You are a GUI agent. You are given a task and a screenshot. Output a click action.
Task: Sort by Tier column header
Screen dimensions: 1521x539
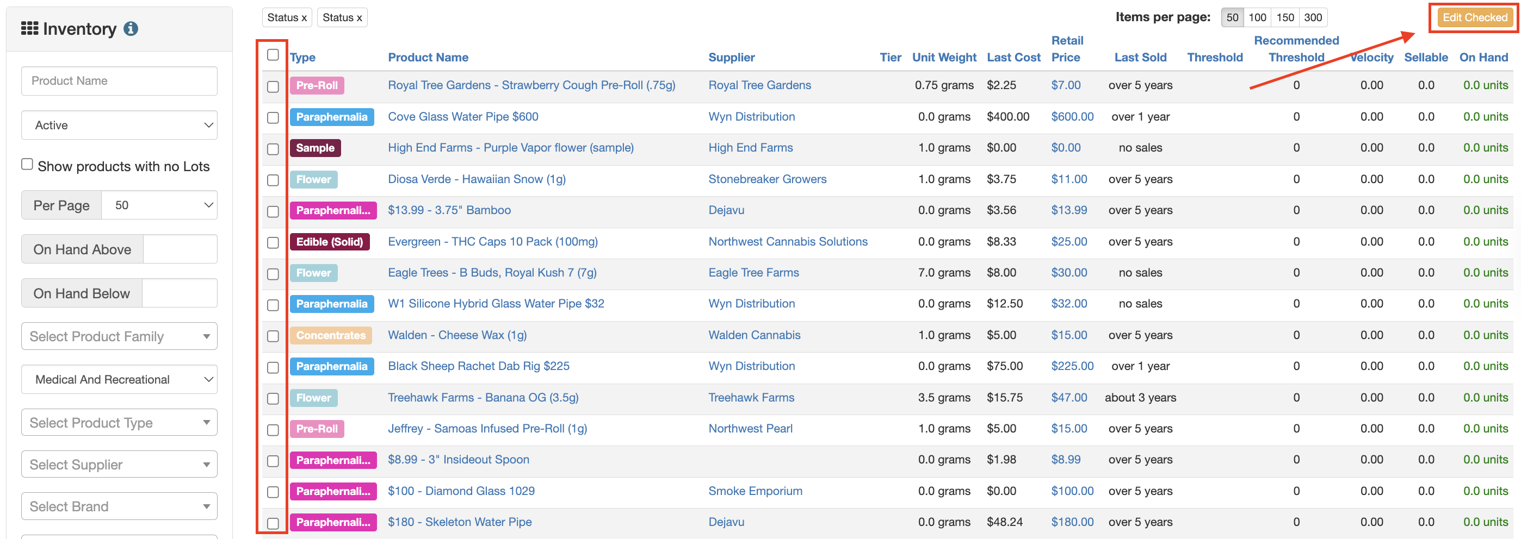(x=891, y=57)
